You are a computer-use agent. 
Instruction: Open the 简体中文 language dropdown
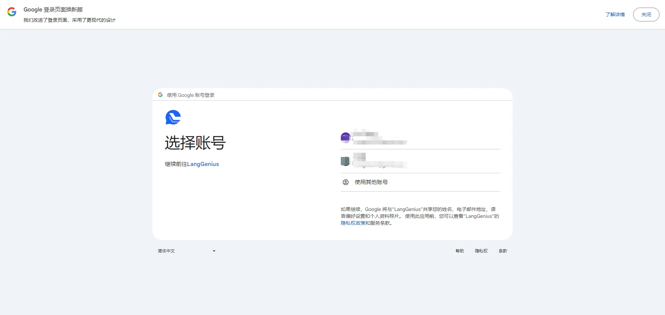[x=187, y=251]
